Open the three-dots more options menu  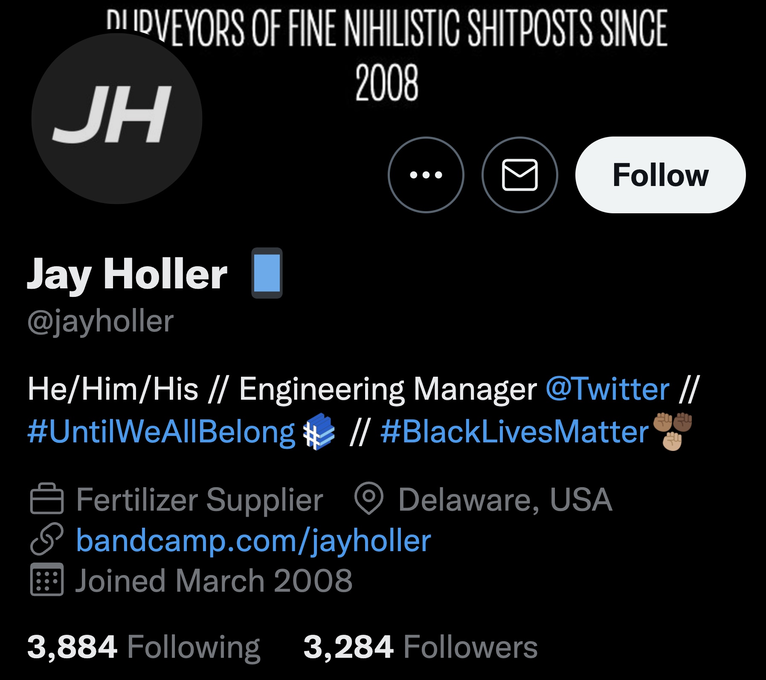click(426, 175)
